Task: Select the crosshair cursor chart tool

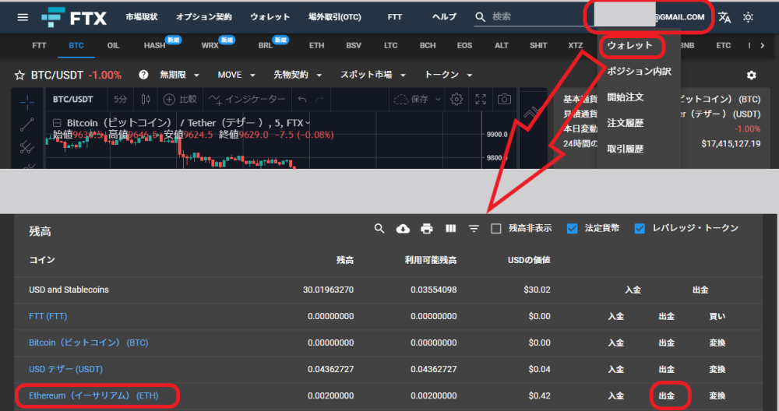Action: 27,102
